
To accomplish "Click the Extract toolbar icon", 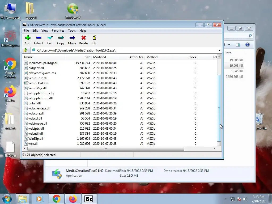I will (x=39, y=38).
